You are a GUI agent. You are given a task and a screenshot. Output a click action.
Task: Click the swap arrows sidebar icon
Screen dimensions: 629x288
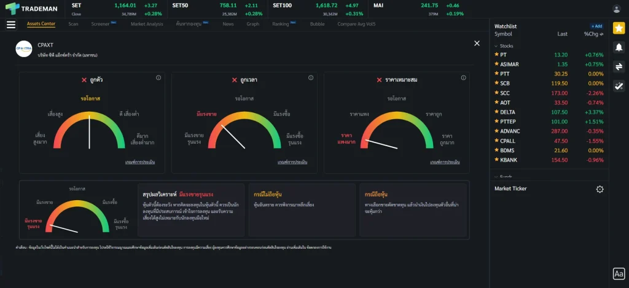pos(619,66)
